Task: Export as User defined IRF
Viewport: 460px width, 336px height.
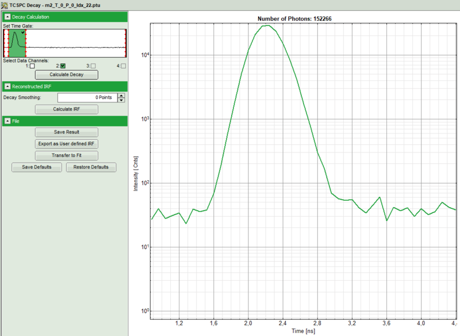Action: pos(67,144)
